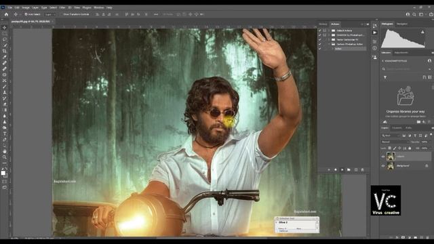The width and height of the screenshot is (434, 244).
Task: Add layer mask icon in Layers panel
Action: pyautogui.click(x=403, y=237)
